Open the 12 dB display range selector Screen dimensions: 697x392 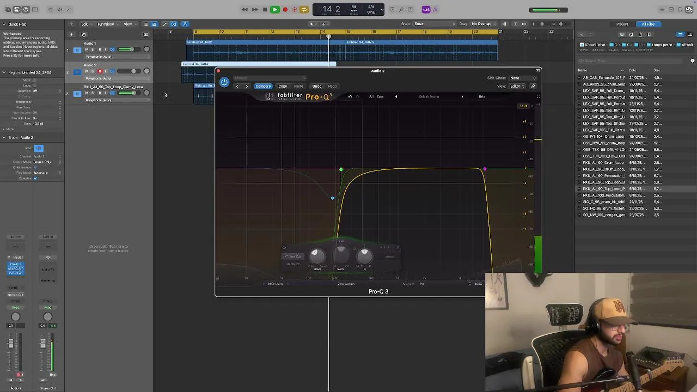[523, 106]
